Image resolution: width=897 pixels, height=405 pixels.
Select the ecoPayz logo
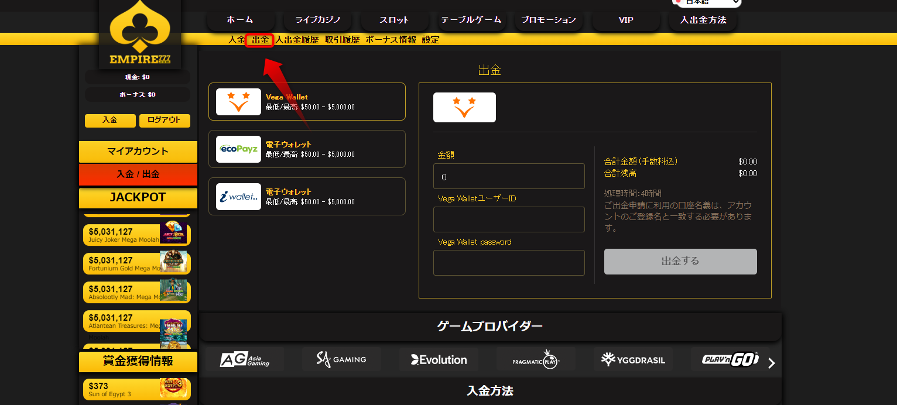[238, 149]
